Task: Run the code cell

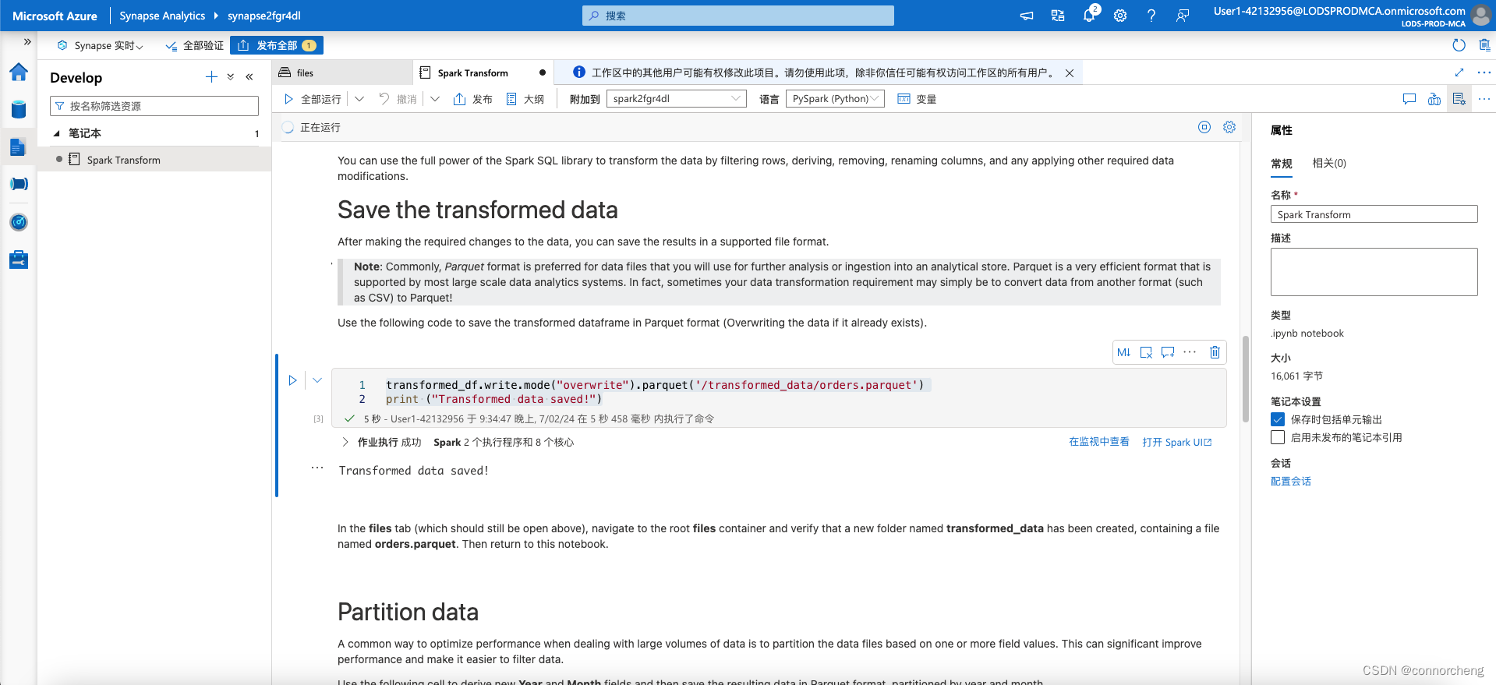Action: point(292,380)
